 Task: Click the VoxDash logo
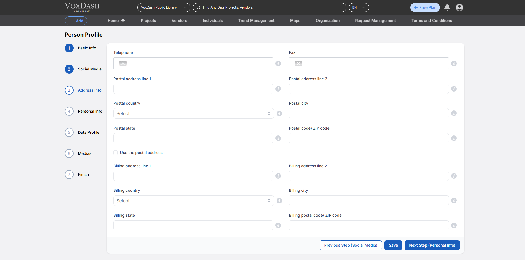click(x=82, y=7)
